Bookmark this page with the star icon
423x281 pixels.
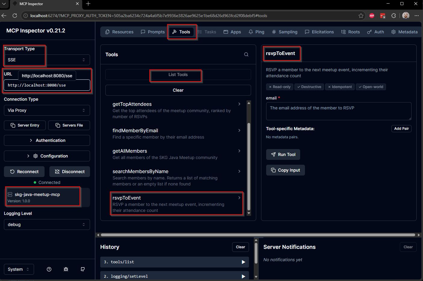[361, 16]
